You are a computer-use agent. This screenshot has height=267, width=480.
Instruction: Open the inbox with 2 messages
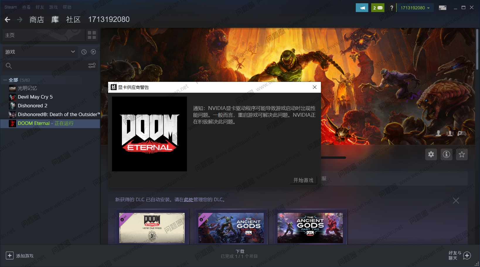point(378,8)
